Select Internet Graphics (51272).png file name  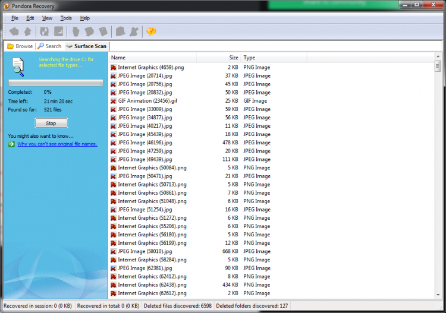tap(152, 218)
